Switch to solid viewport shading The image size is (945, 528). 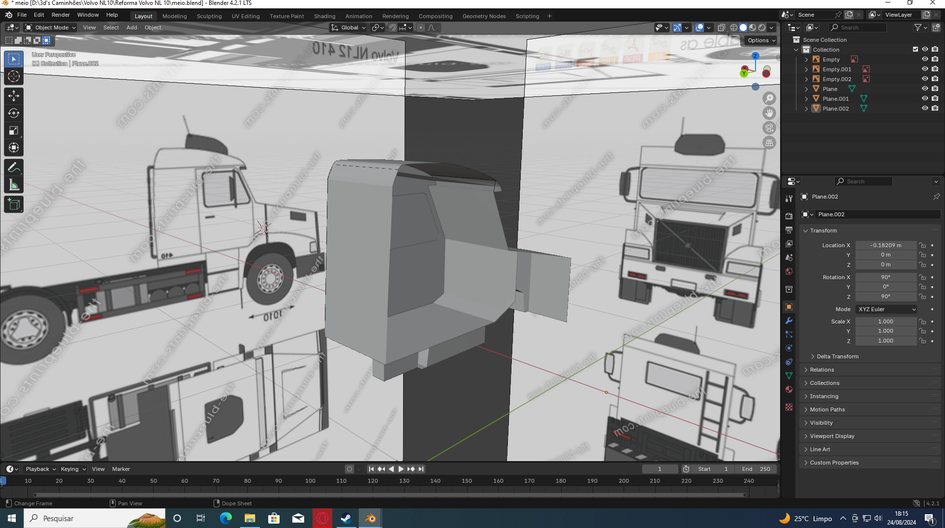pos(743,28)
